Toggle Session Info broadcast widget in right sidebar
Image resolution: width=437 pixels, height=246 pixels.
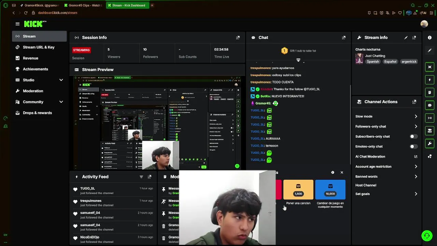[430, 118]
